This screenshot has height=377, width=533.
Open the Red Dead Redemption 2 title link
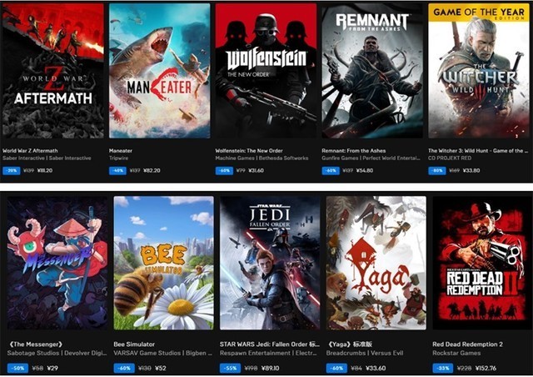467,344
